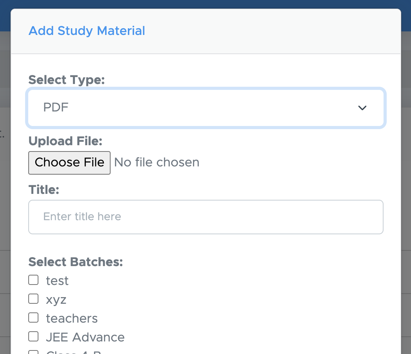The width and height of the screenshot is (411, 354).
Task: Click the 'xyz' batch label text
Action: click(56, 300)
